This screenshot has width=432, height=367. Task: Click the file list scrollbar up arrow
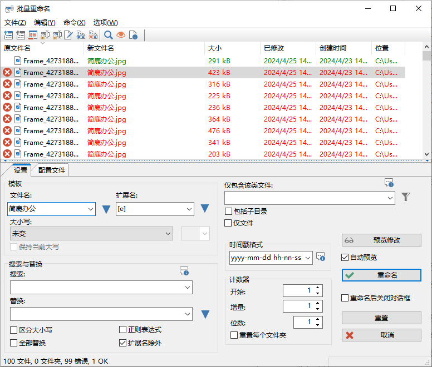point(426,47)
